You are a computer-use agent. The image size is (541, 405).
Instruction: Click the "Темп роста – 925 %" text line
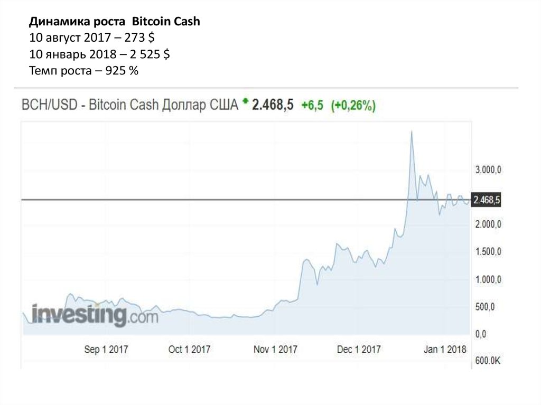(83, 71)
